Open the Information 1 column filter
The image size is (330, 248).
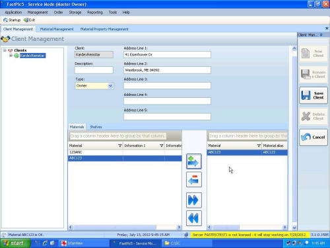click(162, 145)
